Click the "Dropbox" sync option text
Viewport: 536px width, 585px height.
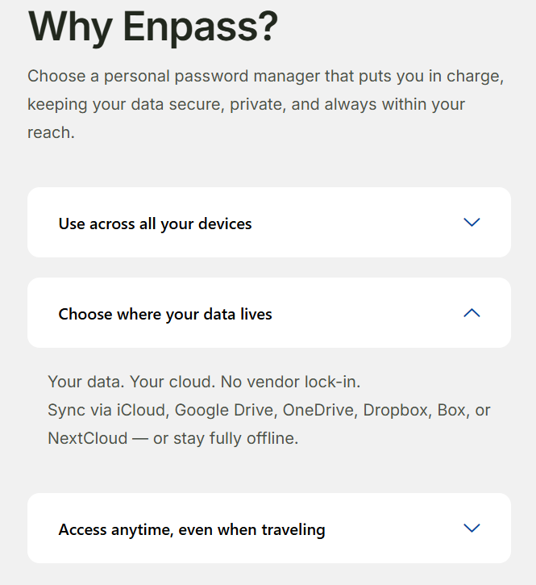(397, 410)
